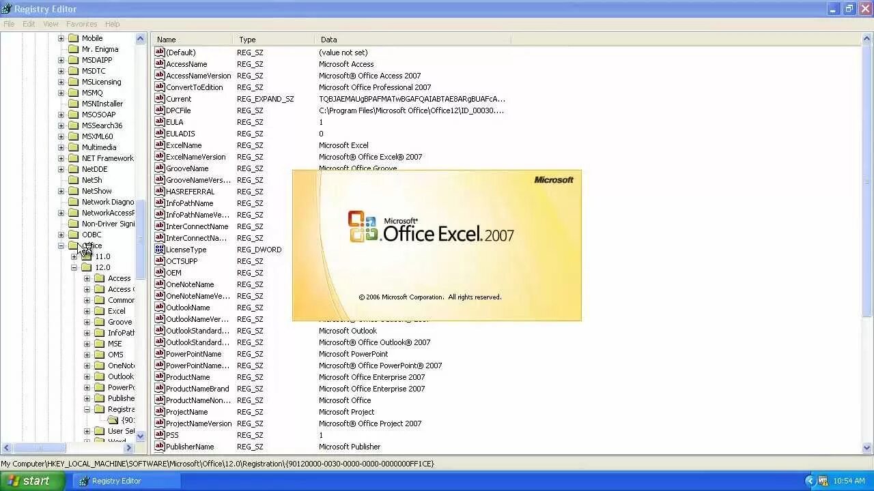
Task: Open the View menu
Action: (51, 24)
